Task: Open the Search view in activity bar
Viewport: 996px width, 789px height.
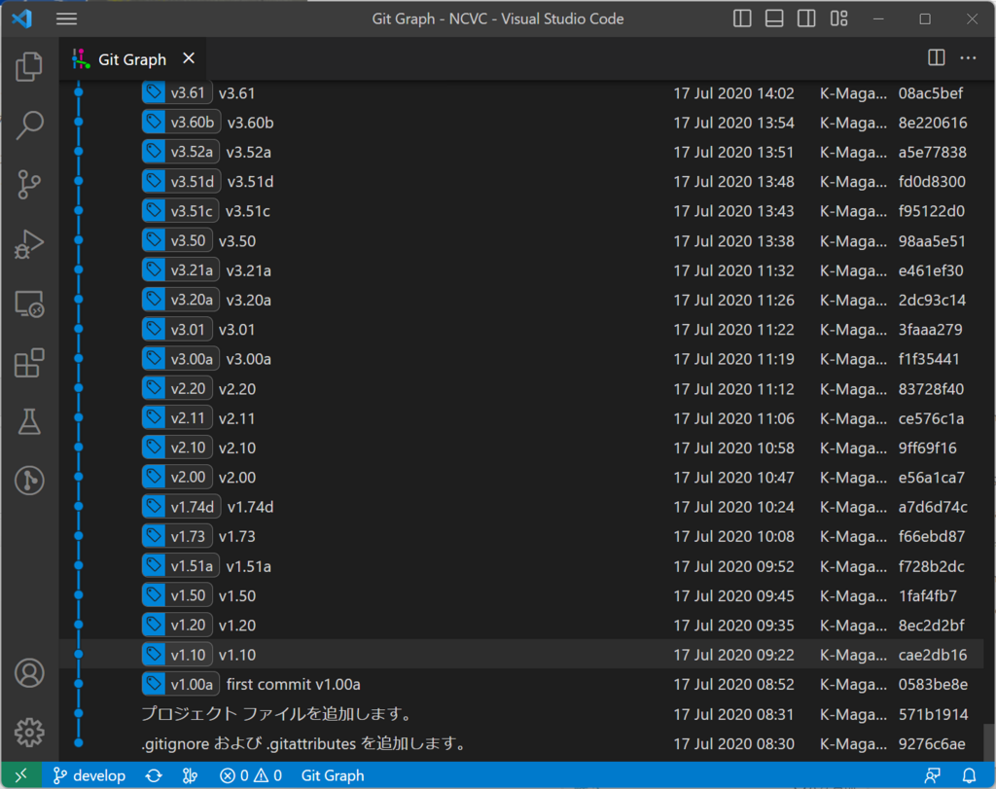Action: pyautogui.click(x=29, y=126)
